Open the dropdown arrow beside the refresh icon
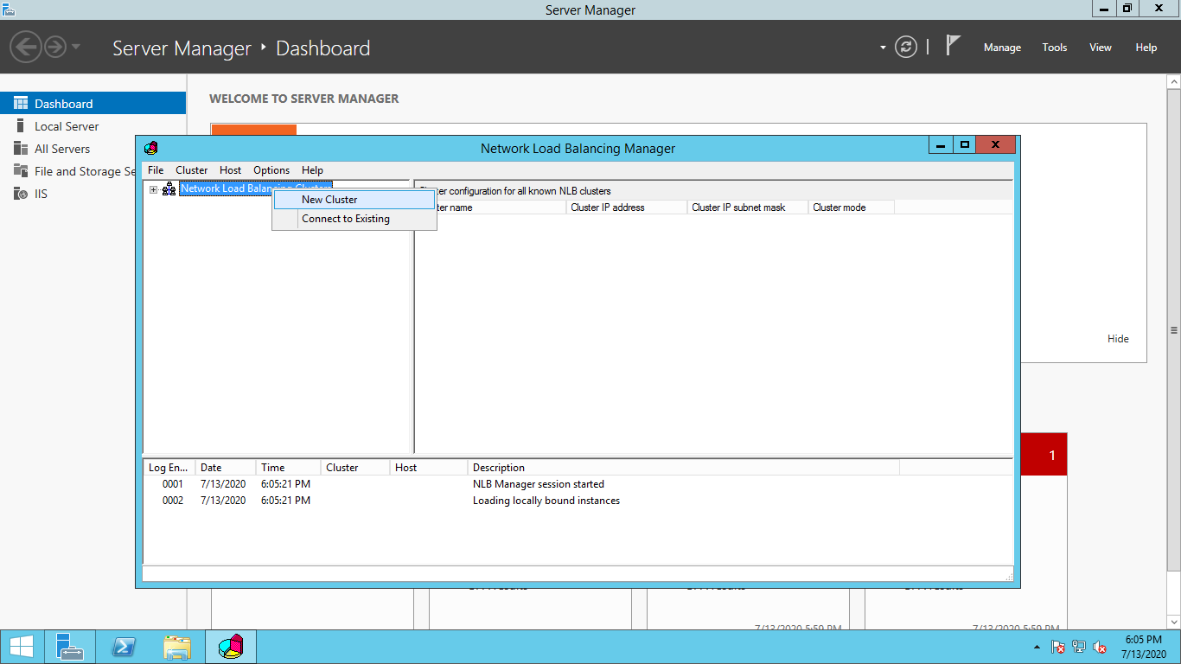Viewport: 1181px width, 664px height. [883, 48]
